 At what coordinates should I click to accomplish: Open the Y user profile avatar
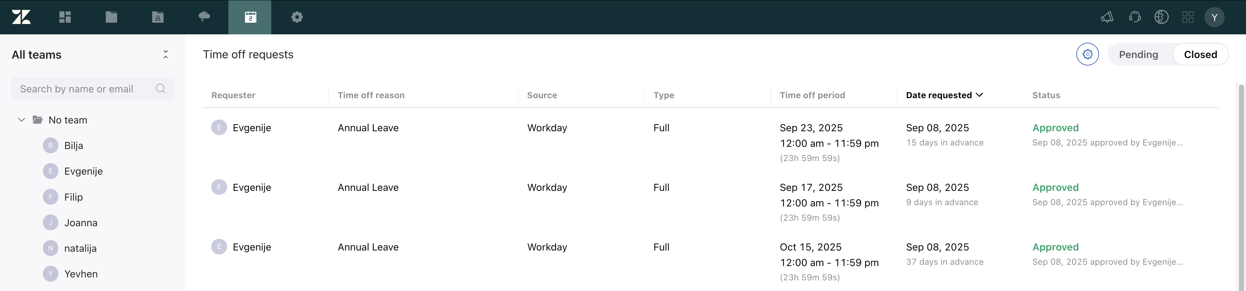(1214, 17)
